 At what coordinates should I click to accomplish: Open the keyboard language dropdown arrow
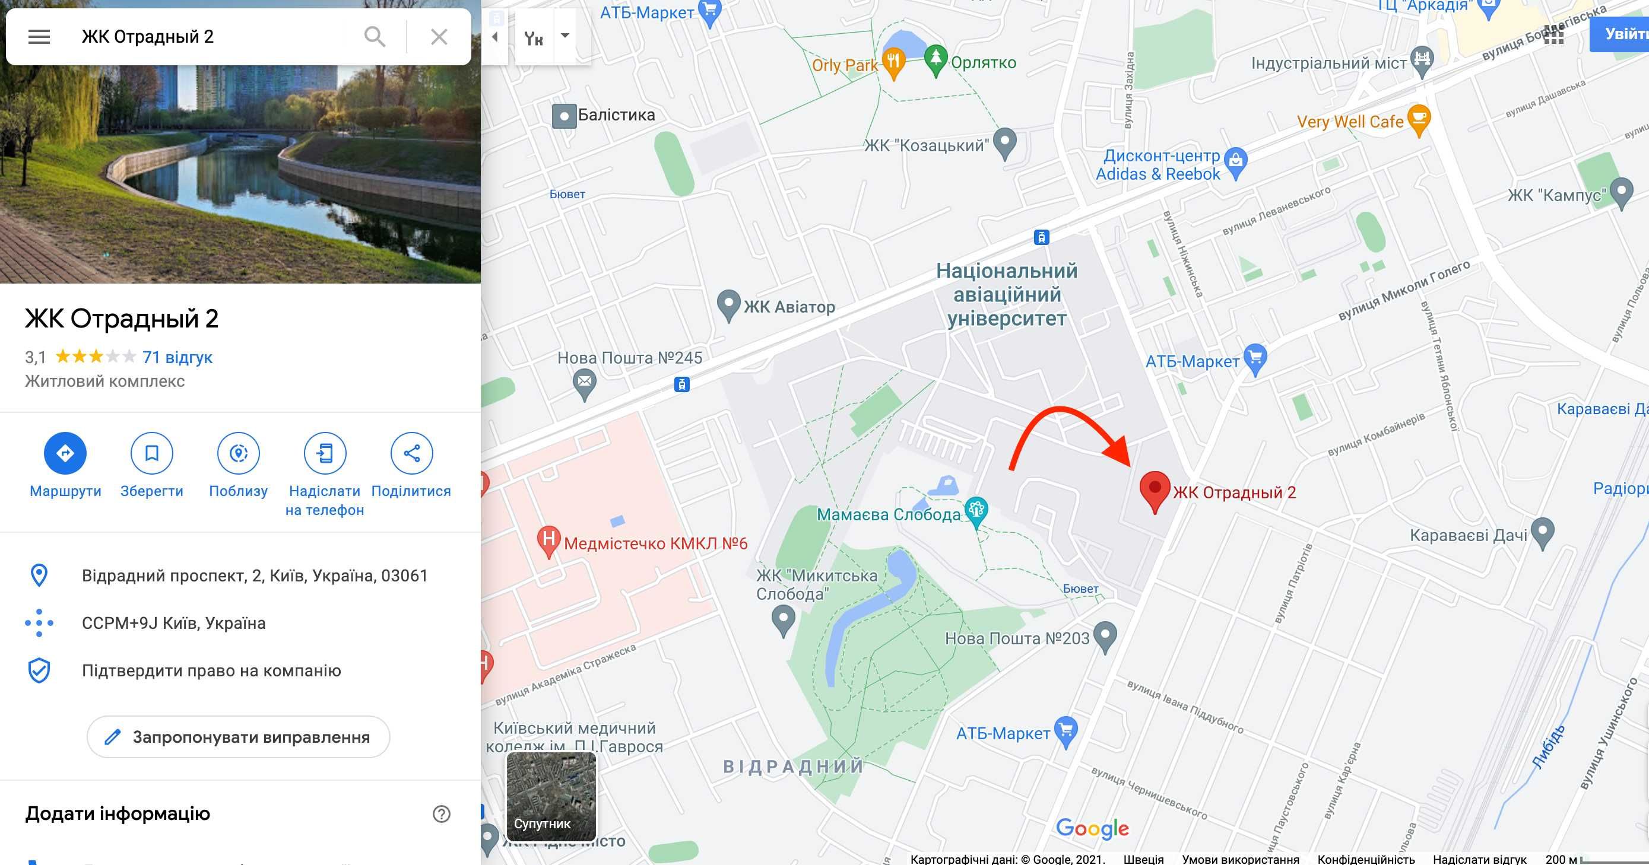pos(565,36)
